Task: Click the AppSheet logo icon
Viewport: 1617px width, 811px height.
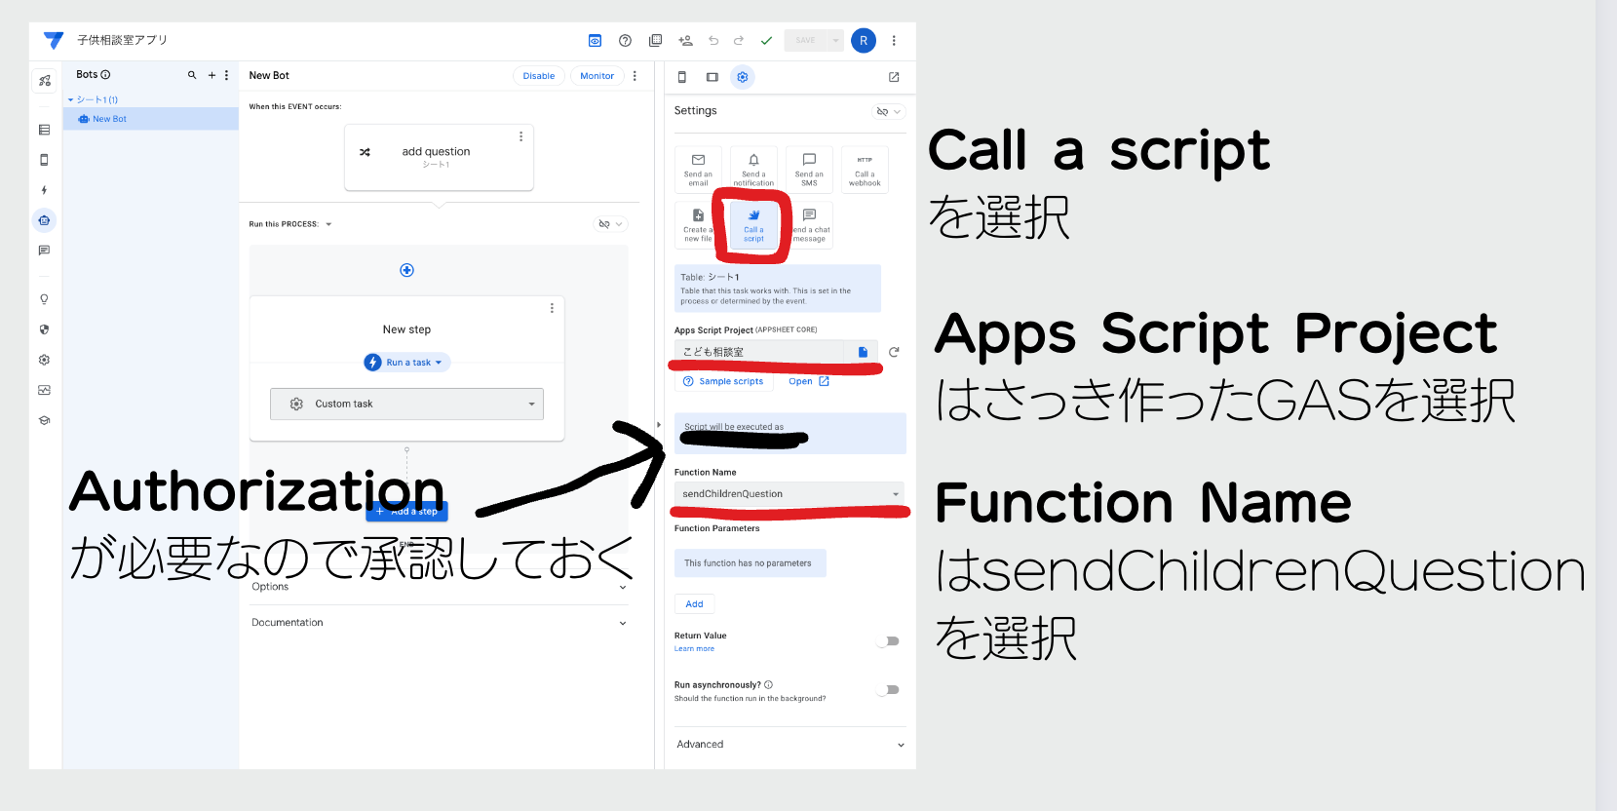Action: [54, 40]
